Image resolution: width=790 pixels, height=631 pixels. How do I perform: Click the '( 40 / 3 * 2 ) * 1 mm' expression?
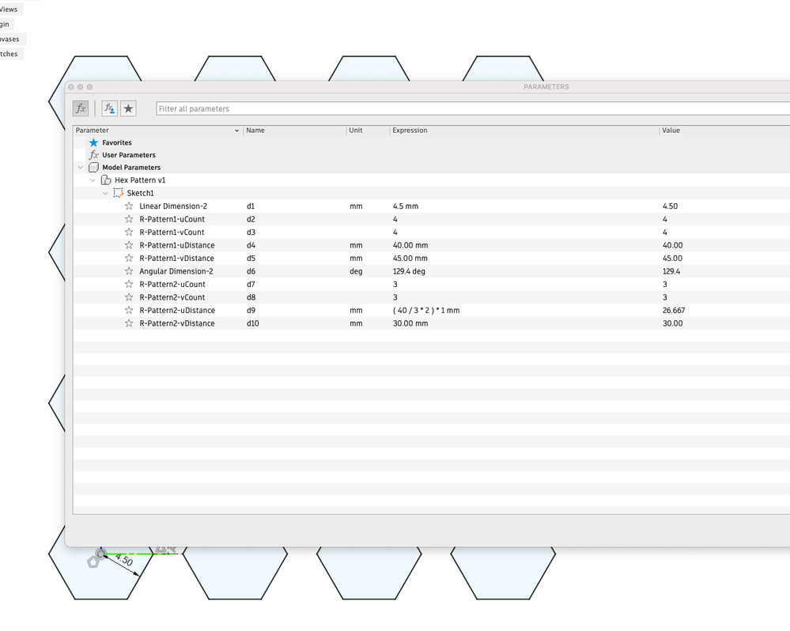coord(426,310)
